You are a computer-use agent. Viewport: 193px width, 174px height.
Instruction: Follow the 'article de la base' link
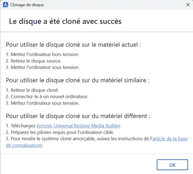[170, 139]
